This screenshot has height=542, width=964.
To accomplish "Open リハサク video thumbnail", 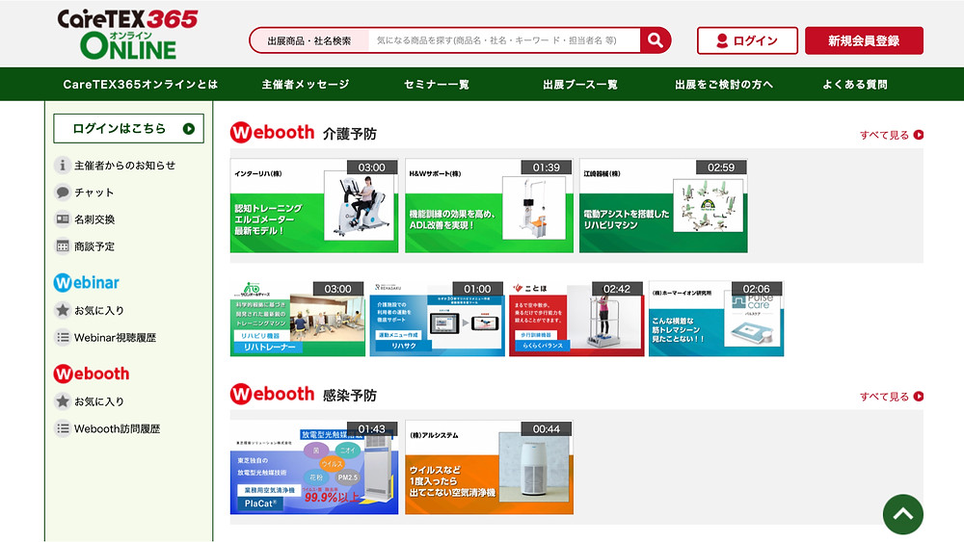I will [437, 319].
